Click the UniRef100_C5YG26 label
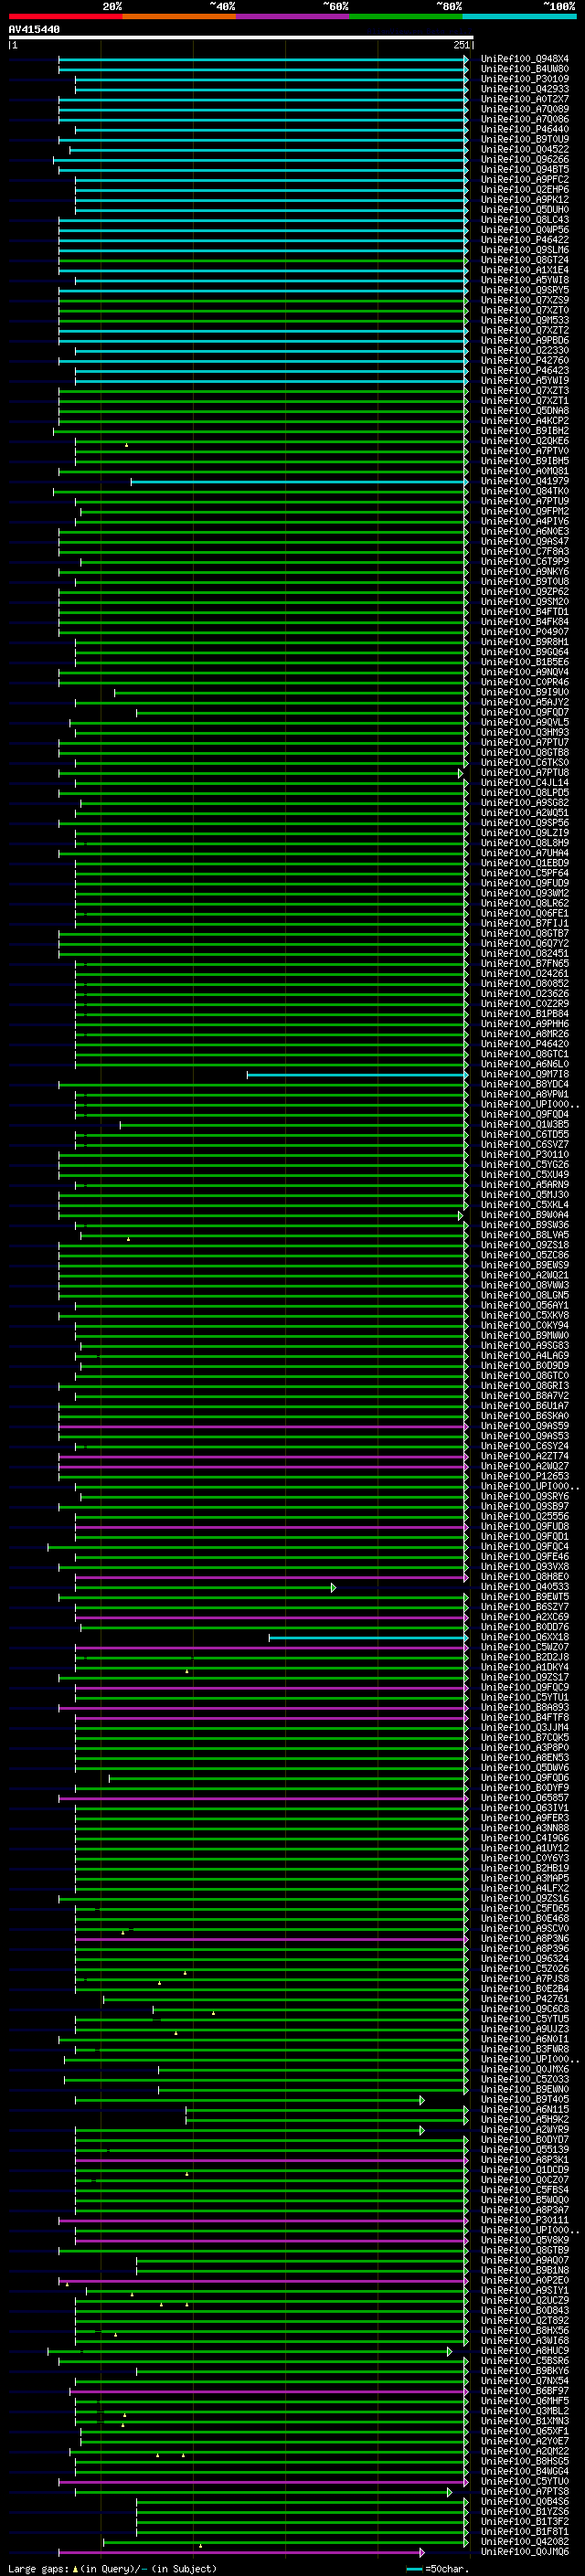585x2576 pixels. point(525,1164)
